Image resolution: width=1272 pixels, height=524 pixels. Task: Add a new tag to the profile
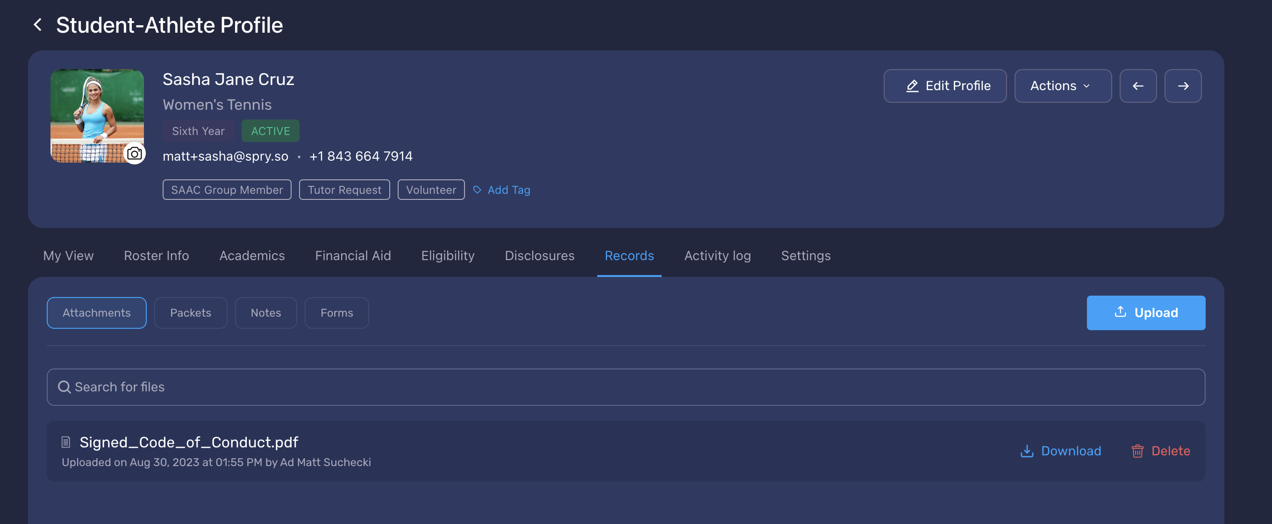[502, 190]
